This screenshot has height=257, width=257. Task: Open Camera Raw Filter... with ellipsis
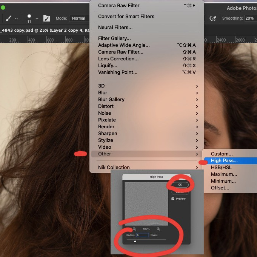point(147,52)
